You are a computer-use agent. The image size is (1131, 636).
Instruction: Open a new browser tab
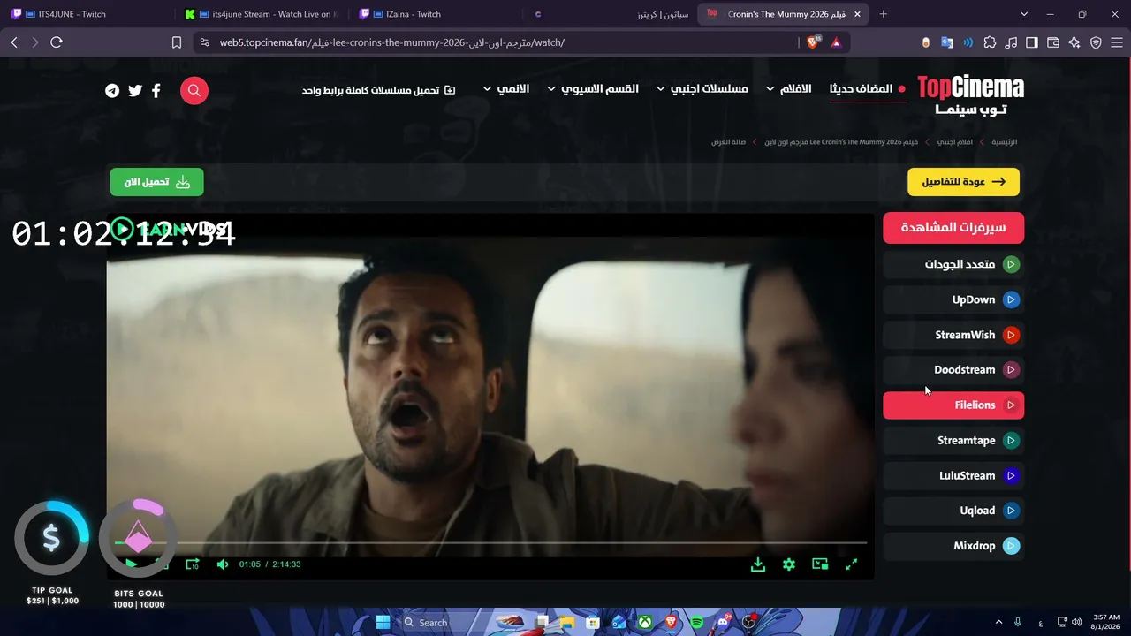(x=884, y=14)
